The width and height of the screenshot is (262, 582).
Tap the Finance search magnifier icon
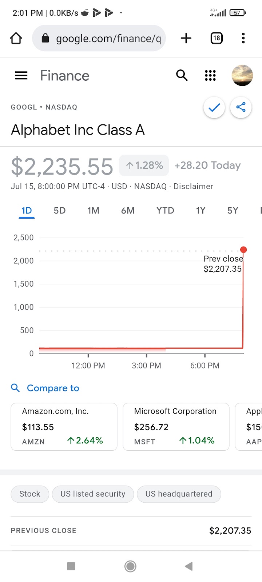point(182,75)
